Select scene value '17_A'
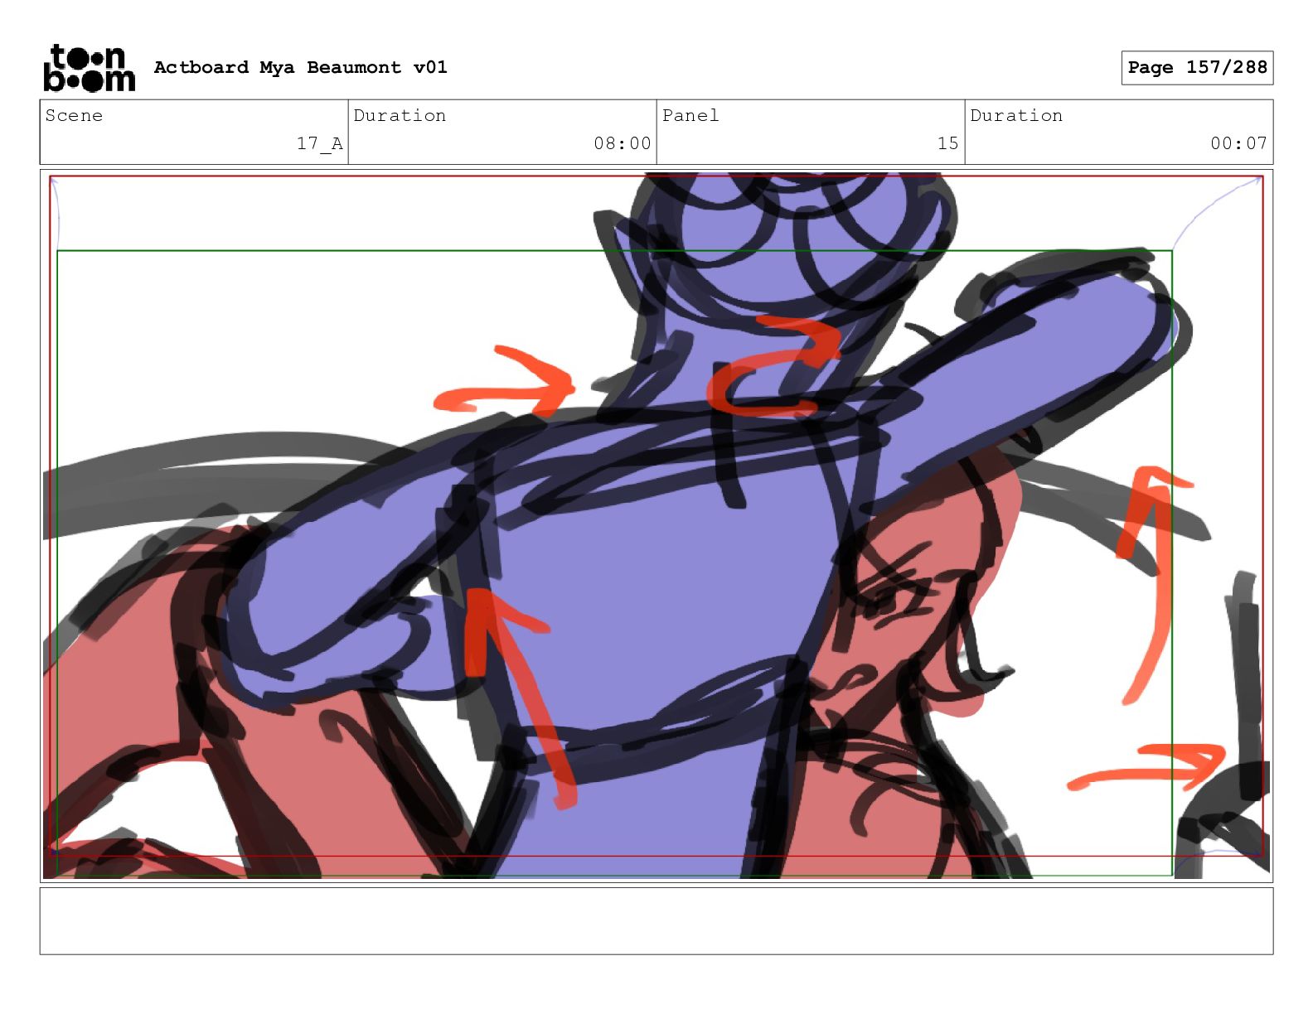 320,143
